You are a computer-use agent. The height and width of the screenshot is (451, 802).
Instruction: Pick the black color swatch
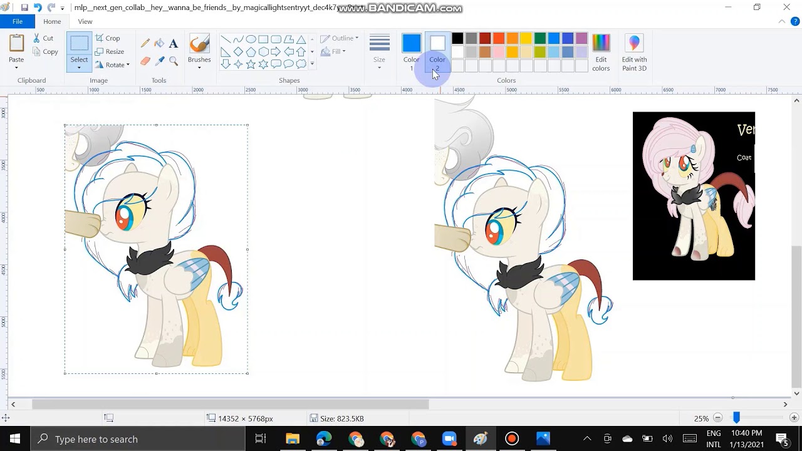pos(457,39)
